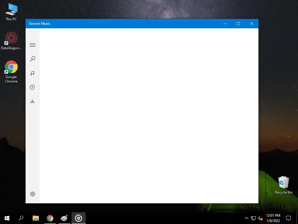The image size is (298, 224).
Task: Open Now Playing via the equalizer bars icon
Action: point(32,101)
